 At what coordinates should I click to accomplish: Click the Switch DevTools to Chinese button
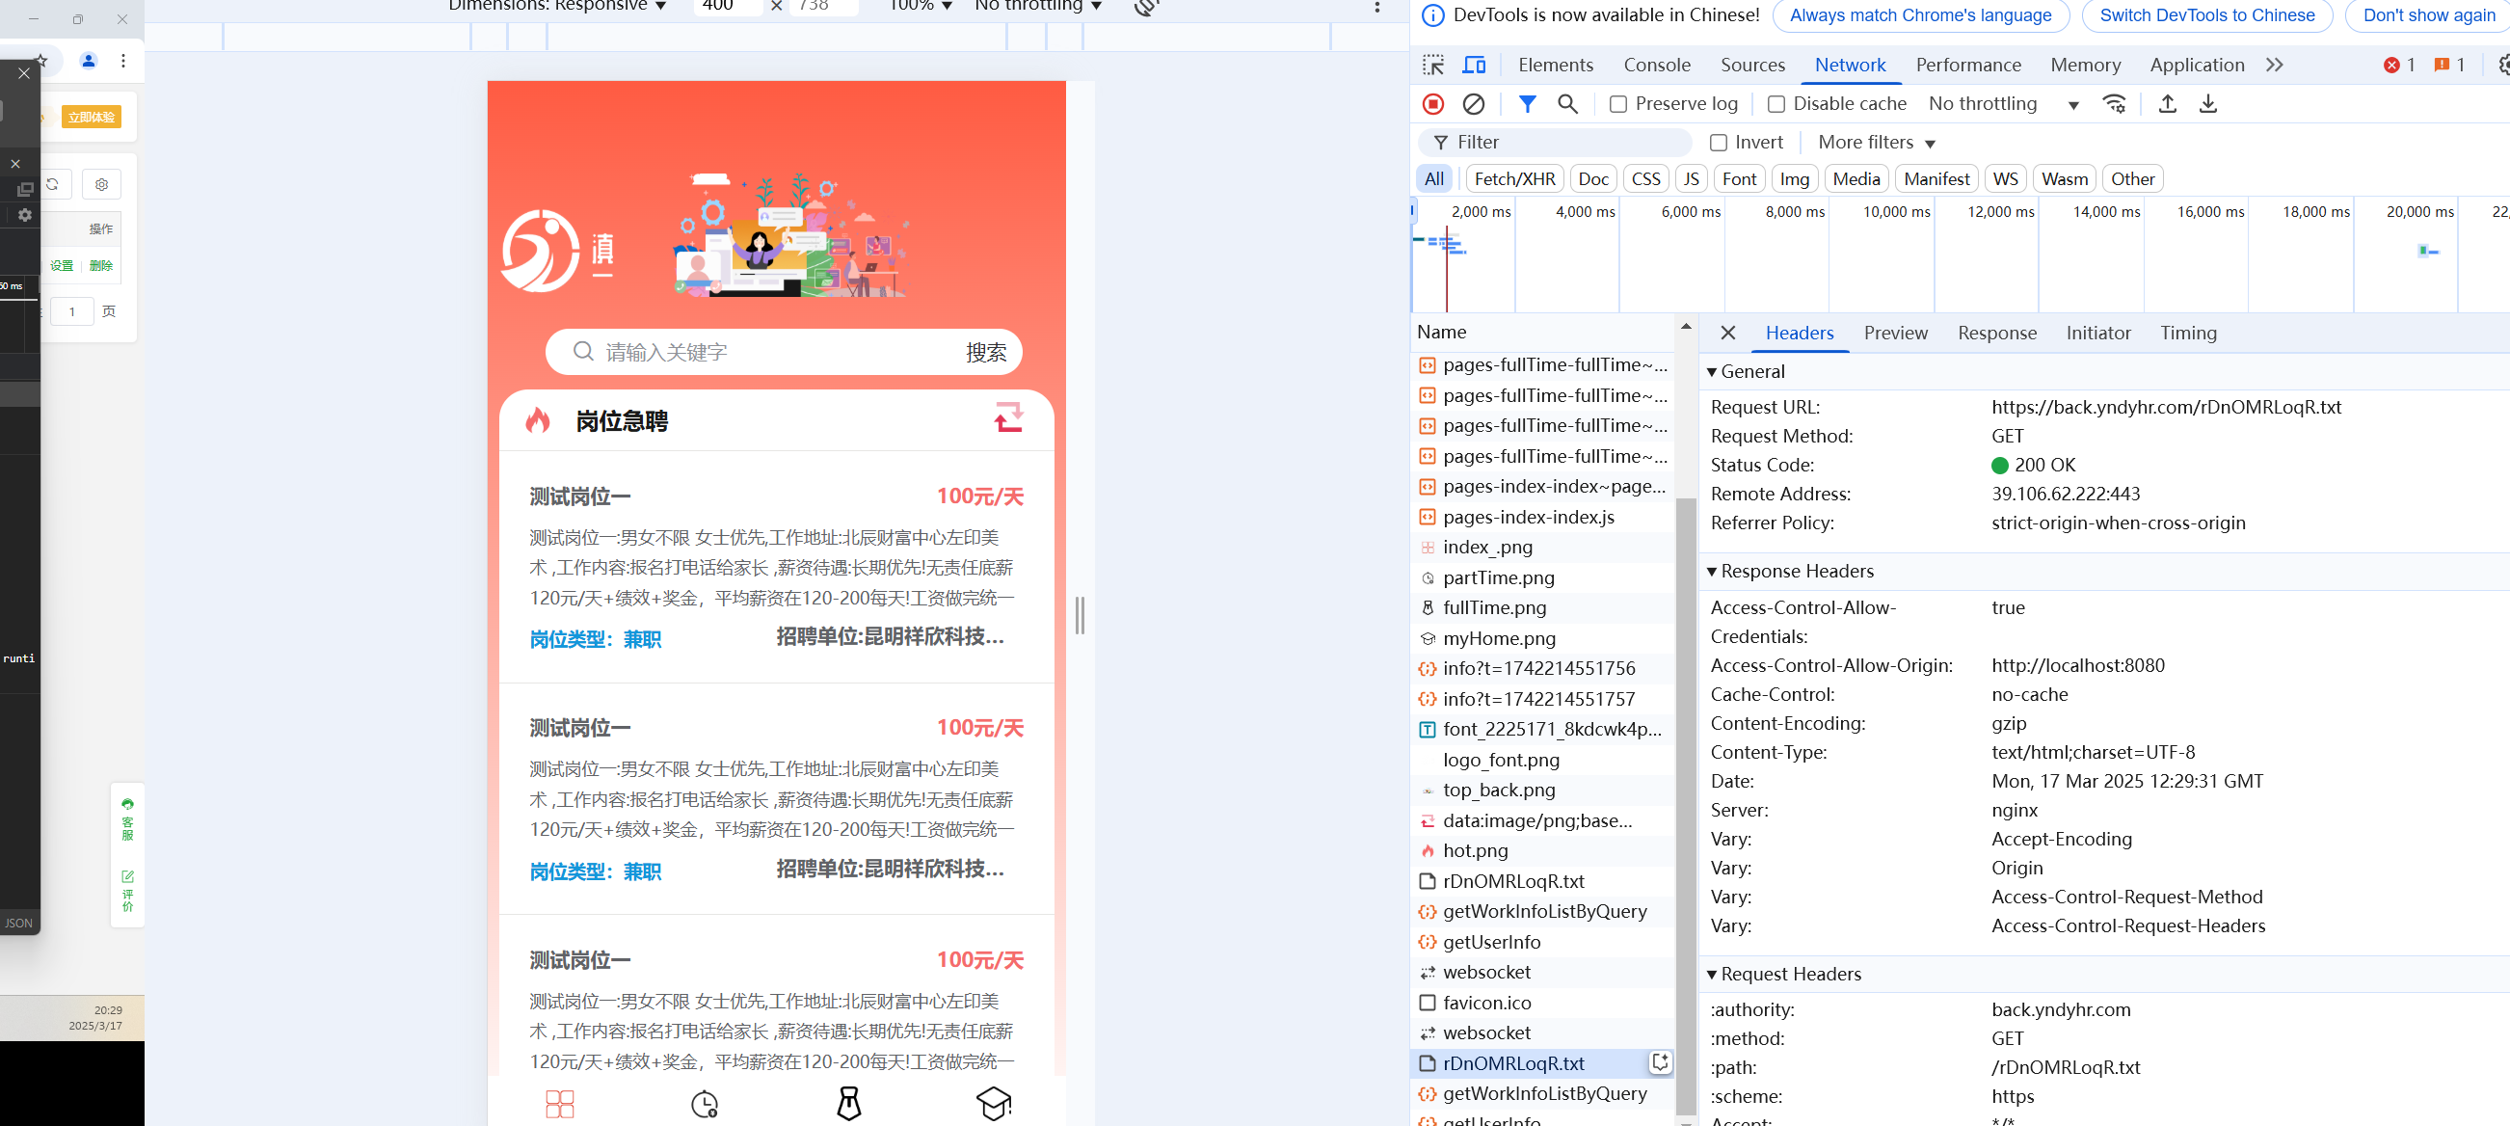pos(2206,15)
